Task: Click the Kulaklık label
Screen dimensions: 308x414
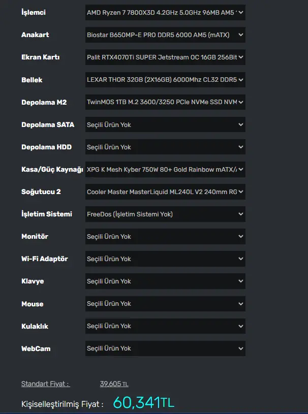Action: [35, 326]
